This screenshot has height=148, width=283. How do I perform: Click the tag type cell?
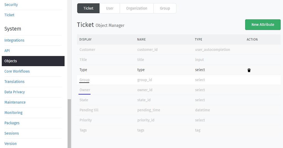coord(198,130)
